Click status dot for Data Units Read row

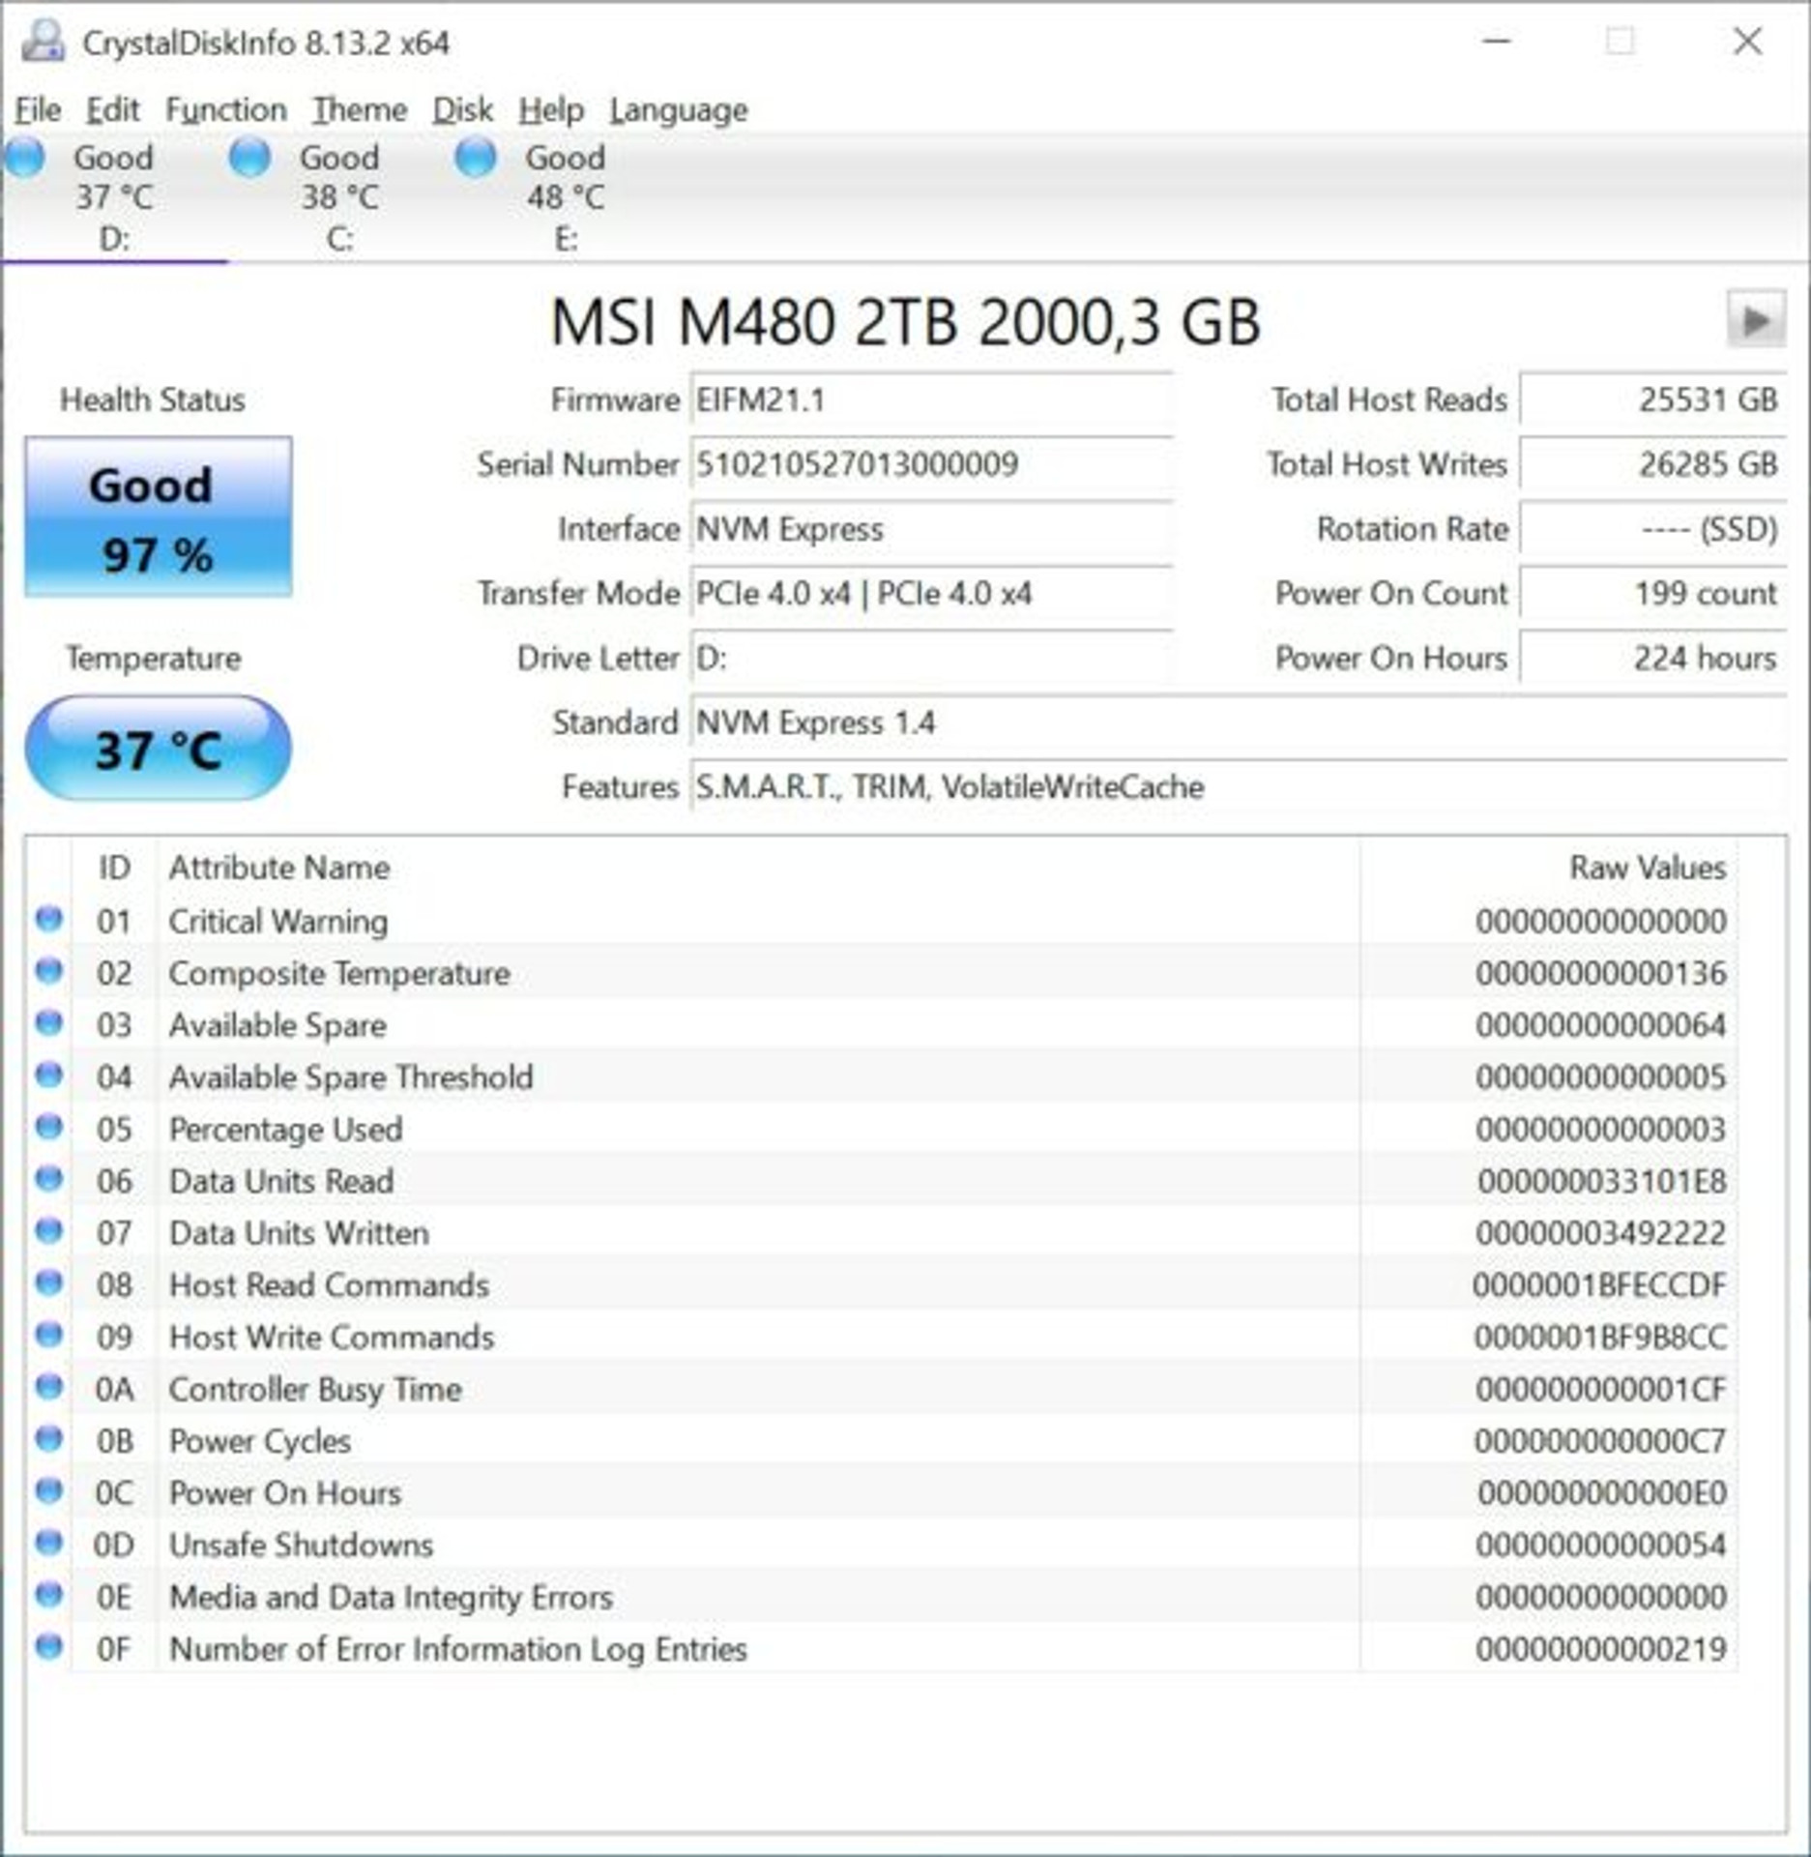click(48, 1178)
